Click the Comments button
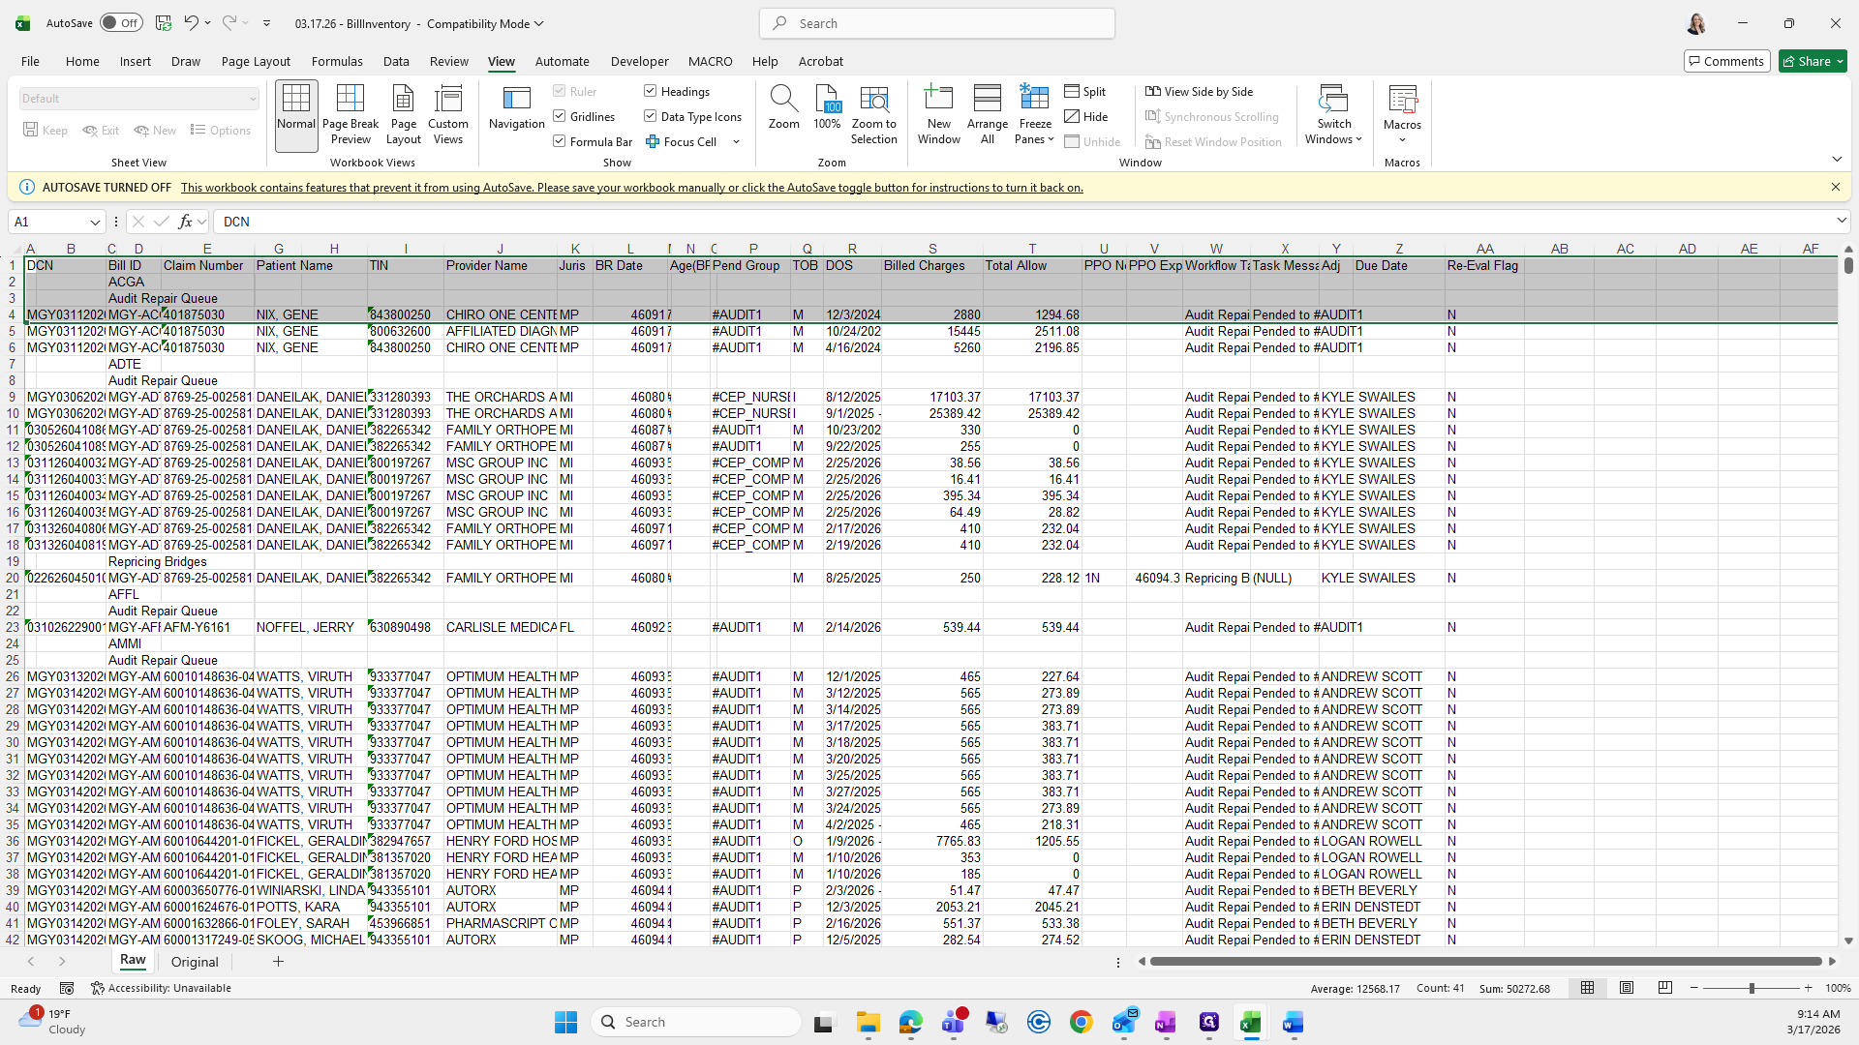 [x=1726, y=61]
